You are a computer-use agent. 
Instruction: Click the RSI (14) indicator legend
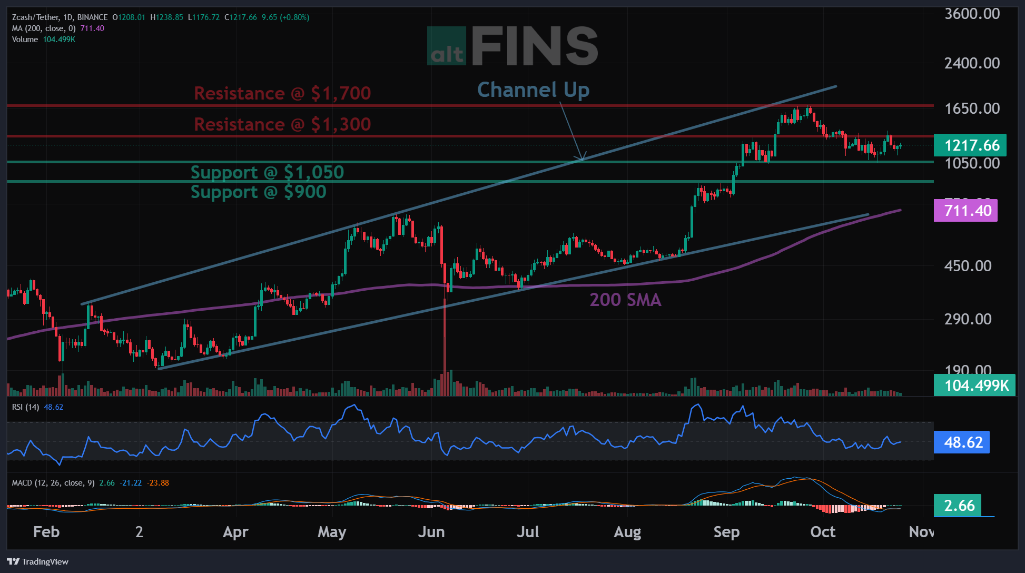[25, 407]
